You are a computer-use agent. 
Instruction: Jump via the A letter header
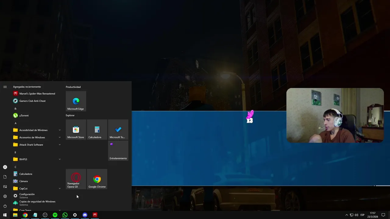[x=16, y=123]
